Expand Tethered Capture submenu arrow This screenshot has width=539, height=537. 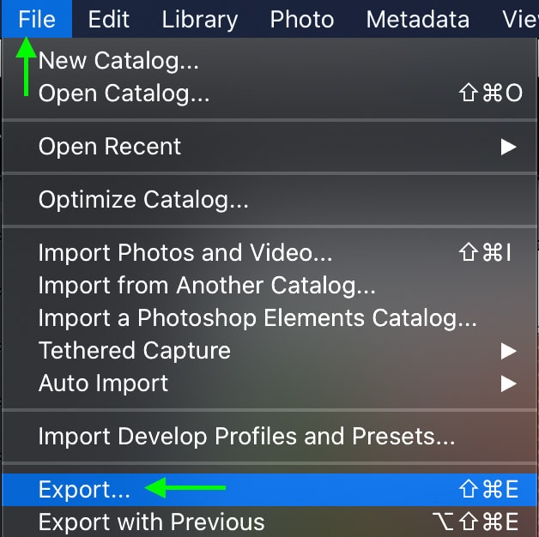(509, 351)
